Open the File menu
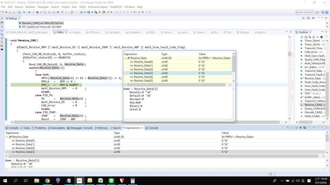The width and height of the screenshot is (330, 185). tap(3, 7)
